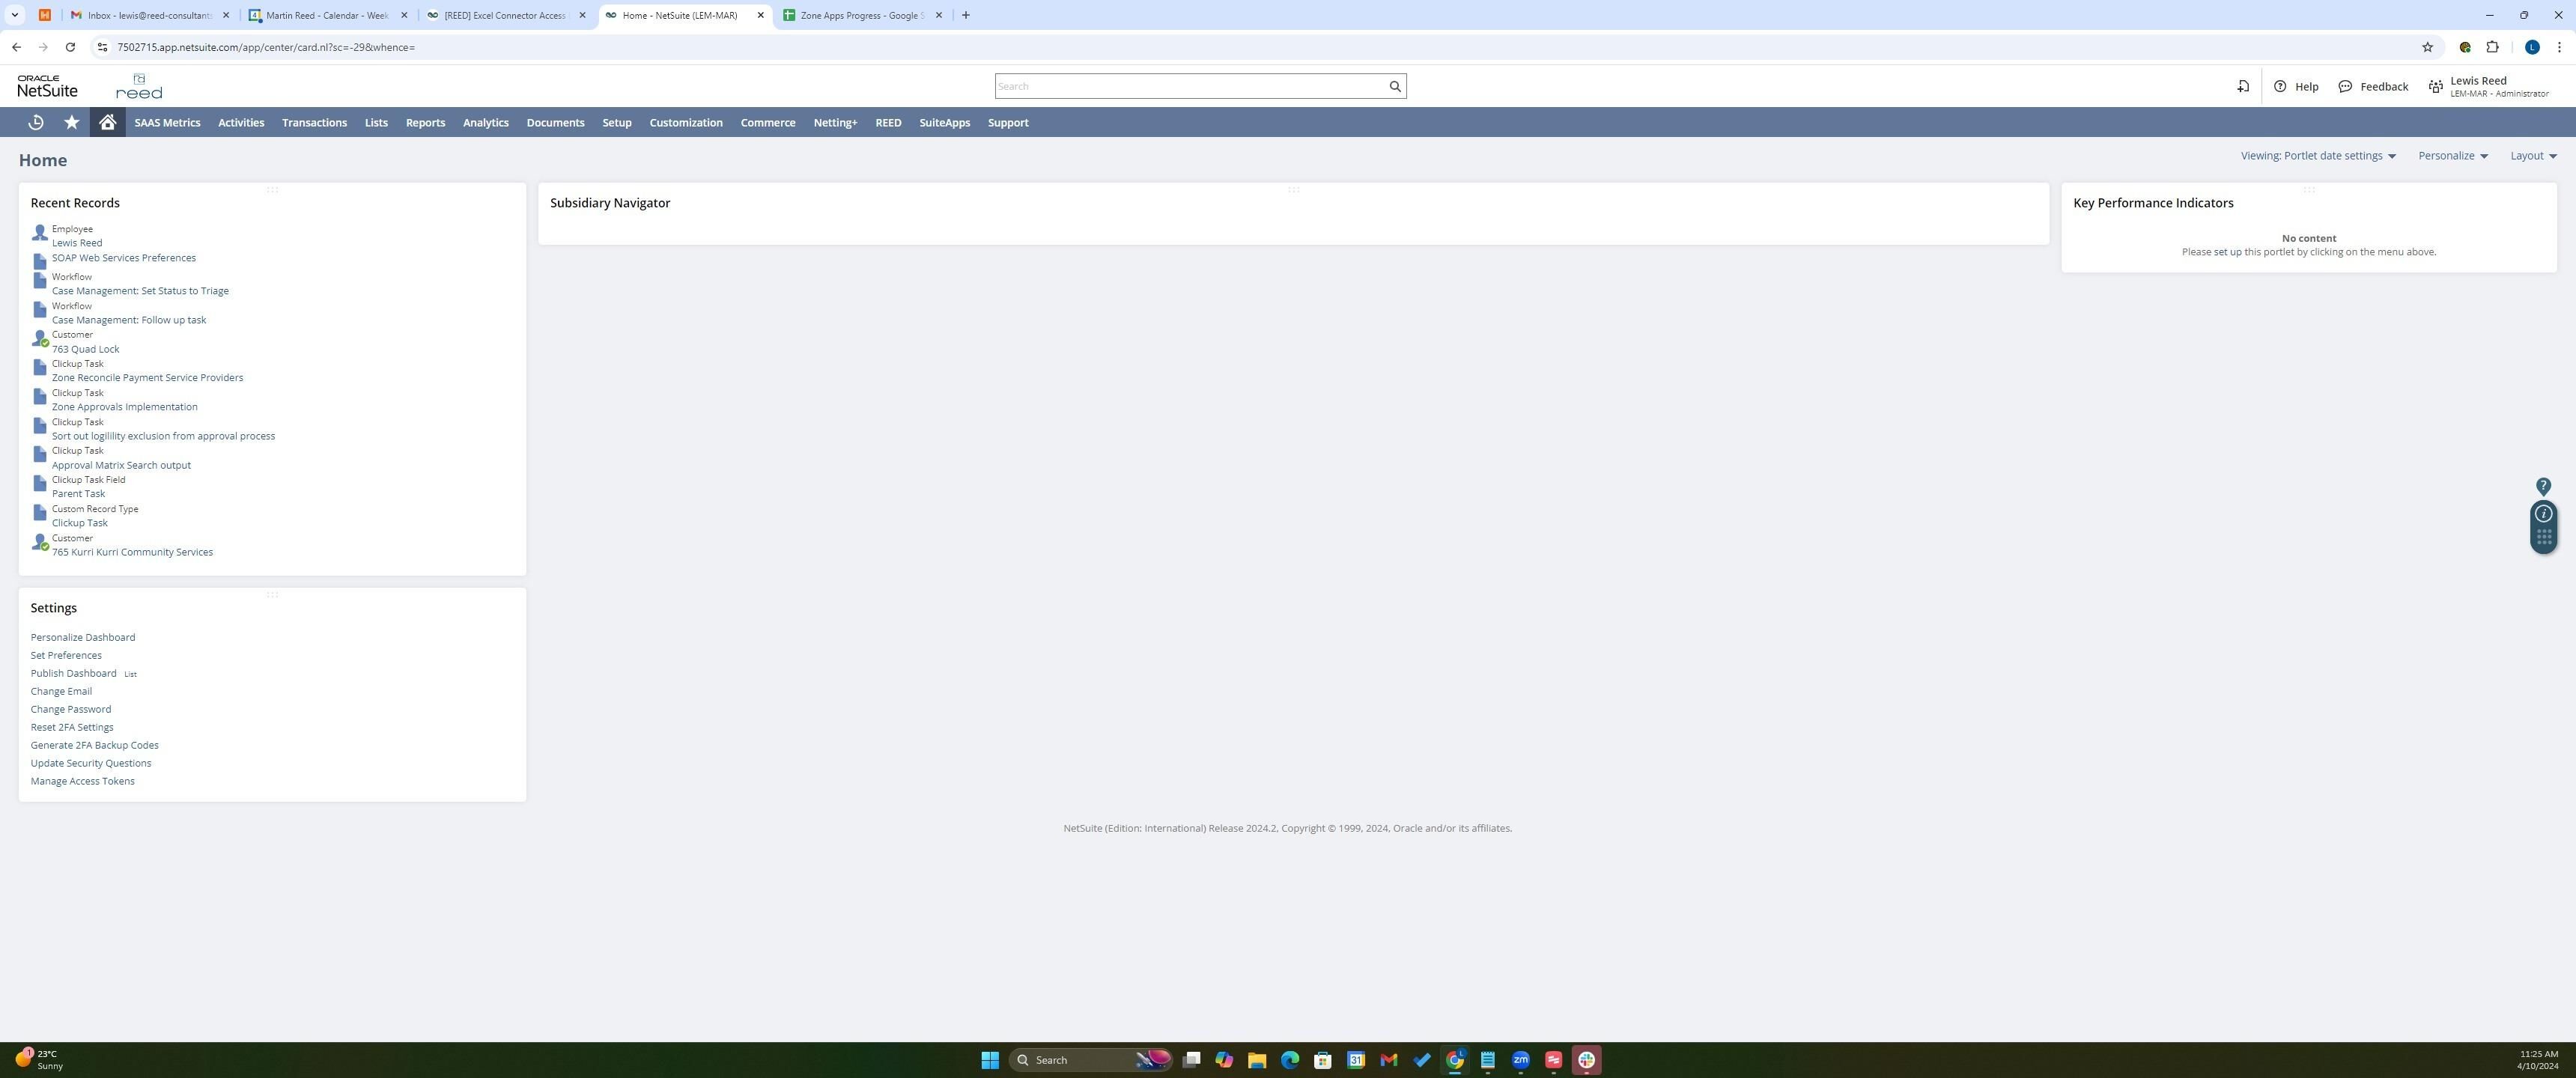Viewport: 2576px width, 1078px height.
Task: Switch to the Zone Apps Progress tab
Action: click(860, 15)
